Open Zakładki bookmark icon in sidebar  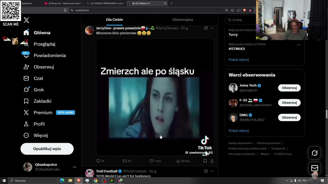pyautogui.click(x=26, y=101)
